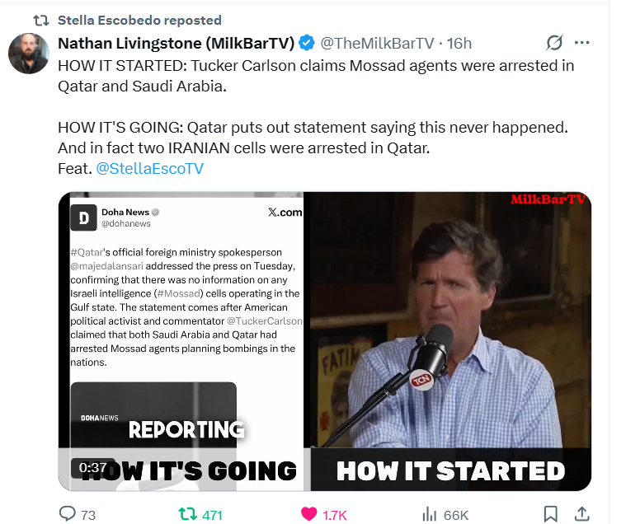Viewport: 626px width, 524px height.
Task: Click 'Stella Escobedo reposted' label
Action: 139,20
